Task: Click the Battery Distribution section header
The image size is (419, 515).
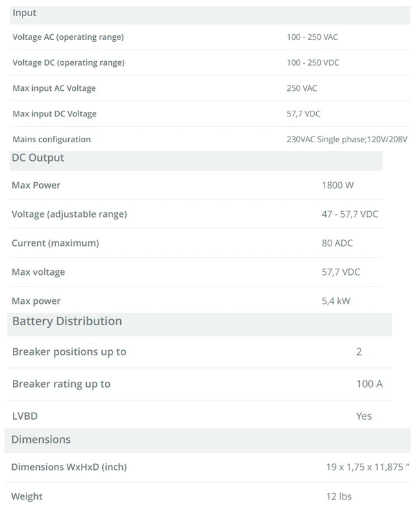Action: (x=67, y=321)
